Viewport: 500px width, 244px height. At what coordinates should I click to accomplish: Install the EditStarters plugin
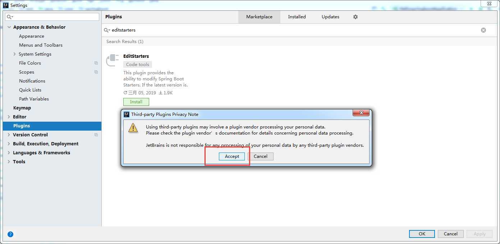tap(136, 102)
